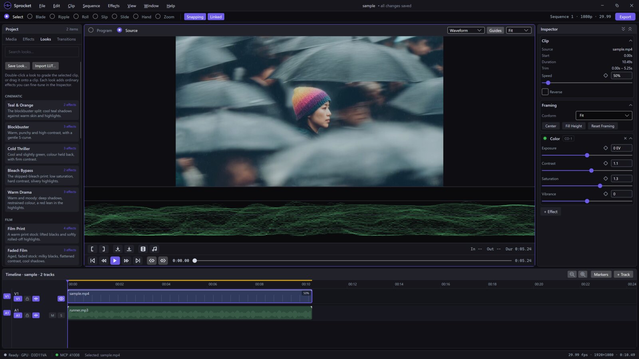The height and width of the screenshot is (359, 639).
Task: Lock the A1 track
Action: [x=27, y=316]
